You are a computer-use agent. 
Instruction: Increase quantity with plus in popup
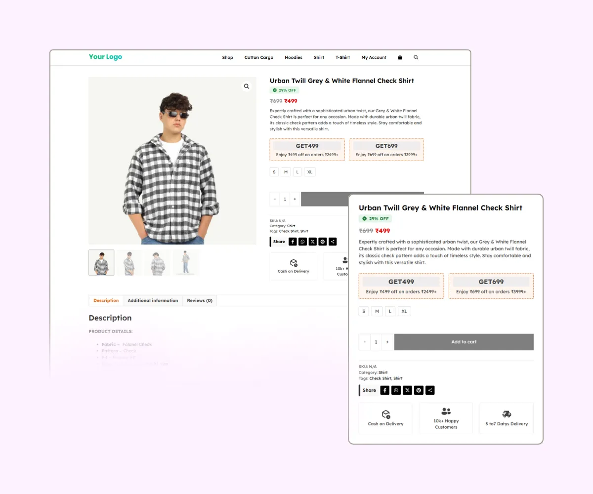387,342
